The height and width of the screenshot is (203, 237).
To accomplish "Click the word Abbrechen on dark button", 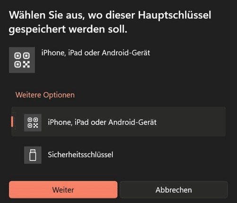I will click(174, 190).
